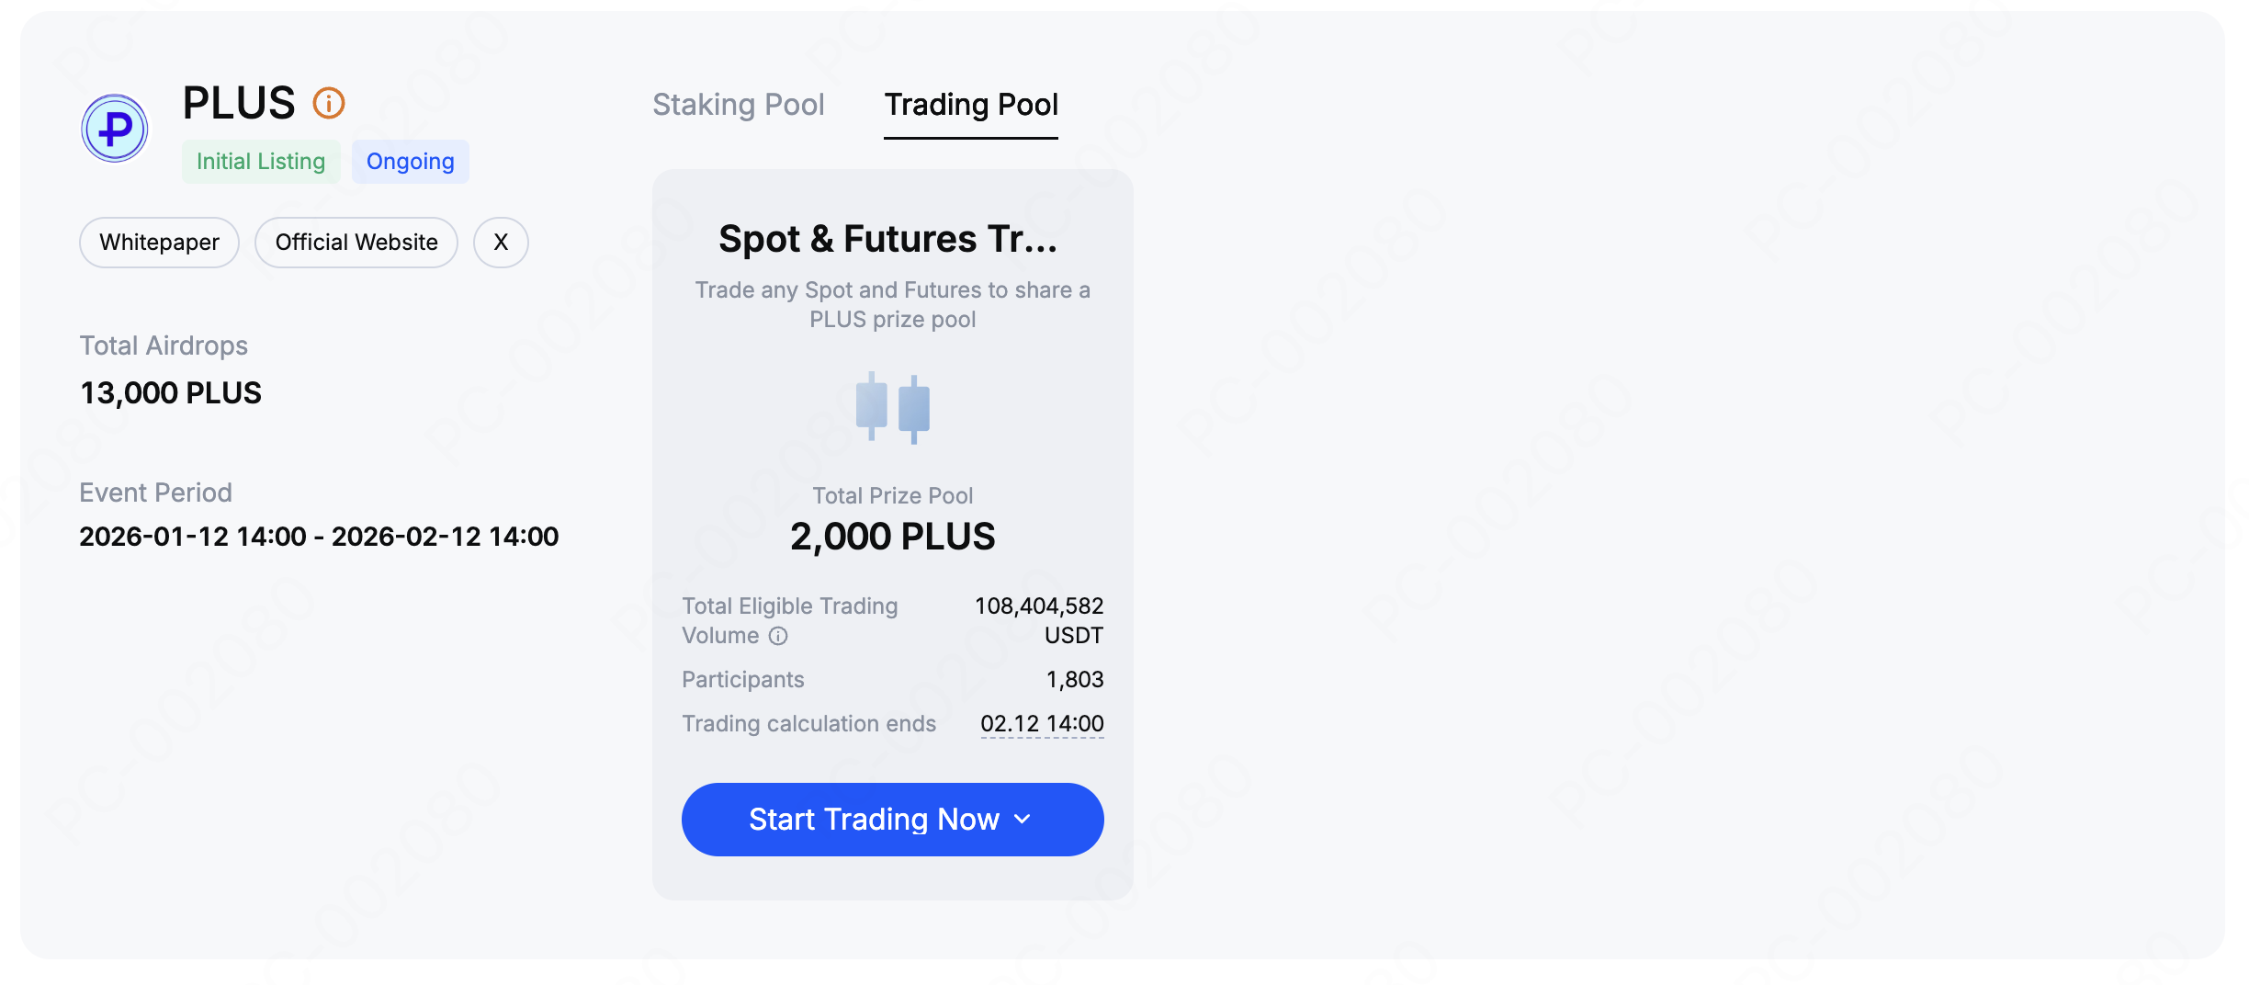This screenshot has height=985, width=2249.
Task: Click the 13,000 PLUS total airdrops value
Action: click(x=171, y=393)
